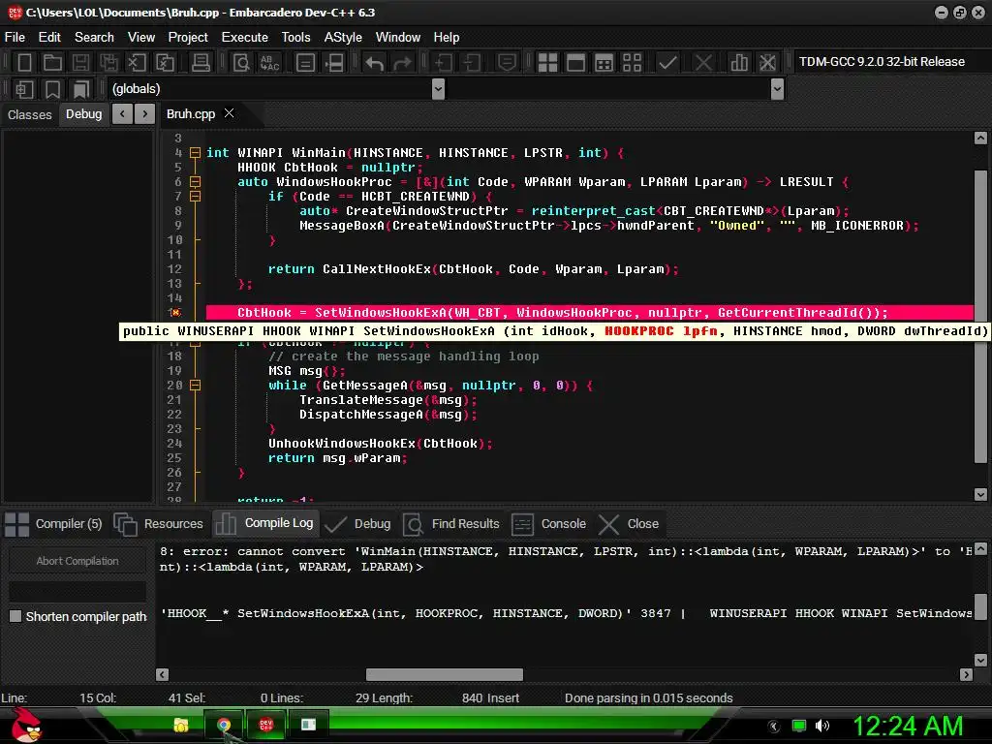Click the Save All toolbar icon
Viewport: 992px width, 744px height.
click(x=108, y=62)
